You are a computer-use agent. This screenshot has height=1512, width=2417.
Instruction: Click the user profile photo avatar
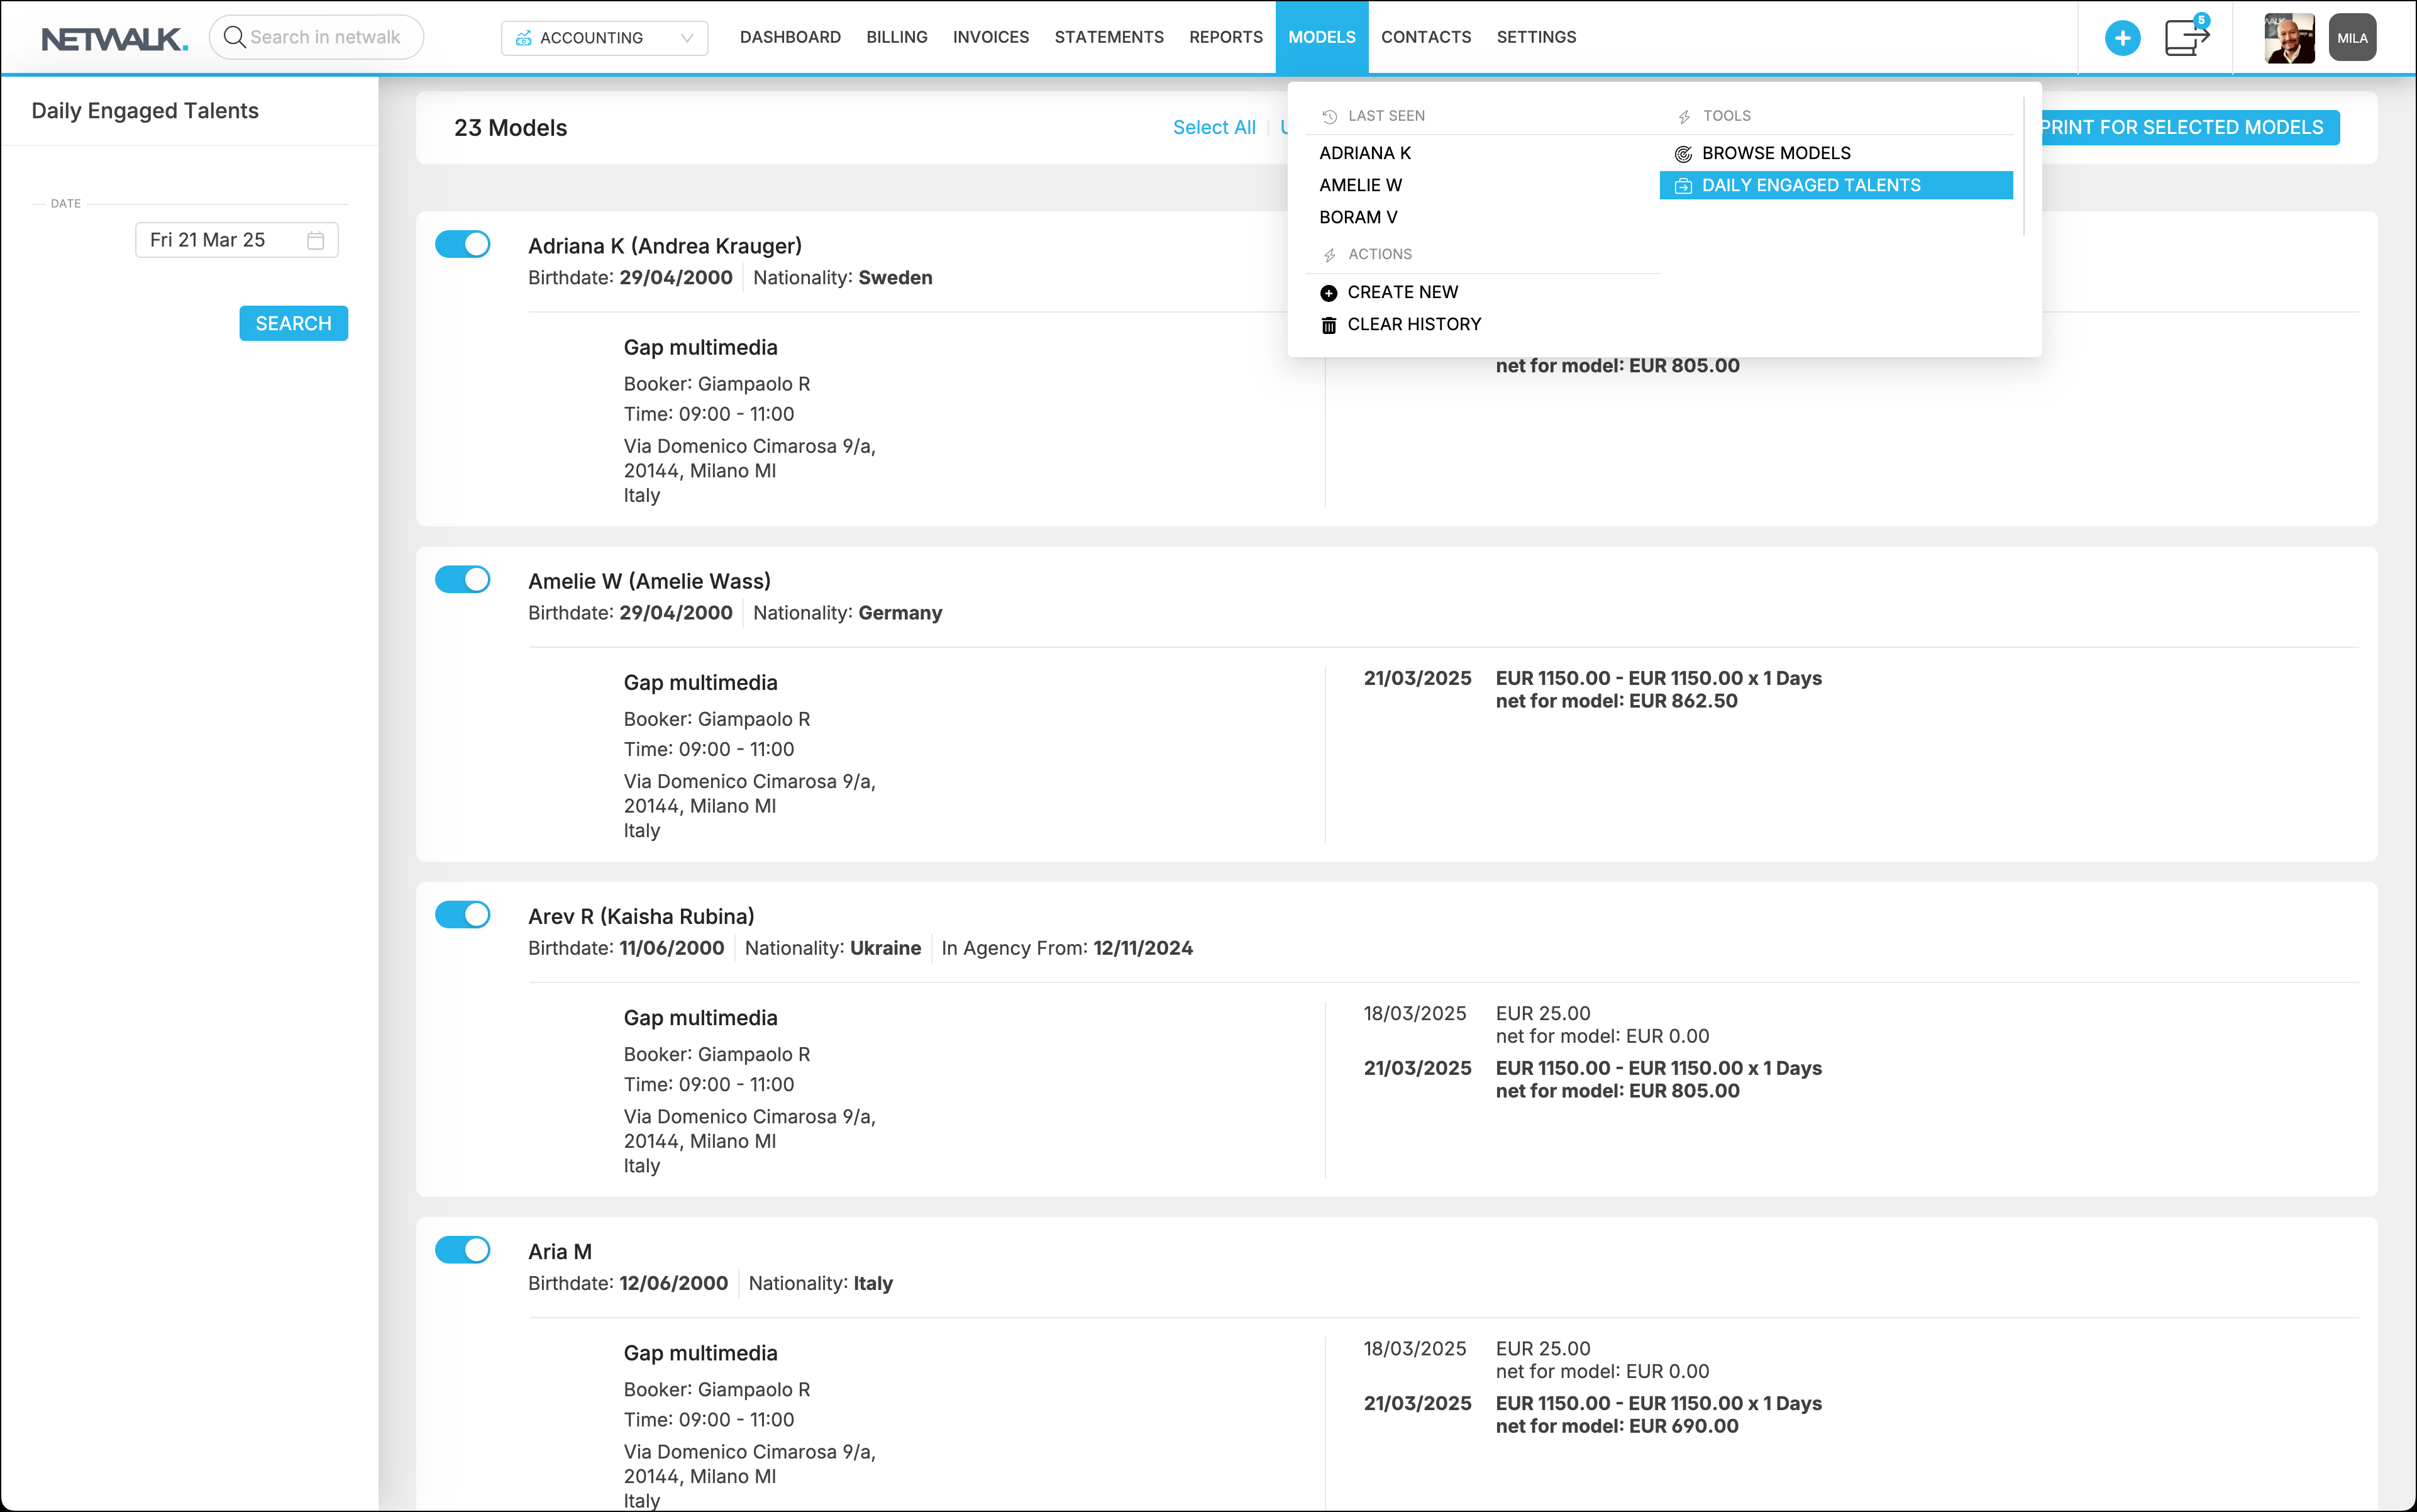(x=2288, y=38)
